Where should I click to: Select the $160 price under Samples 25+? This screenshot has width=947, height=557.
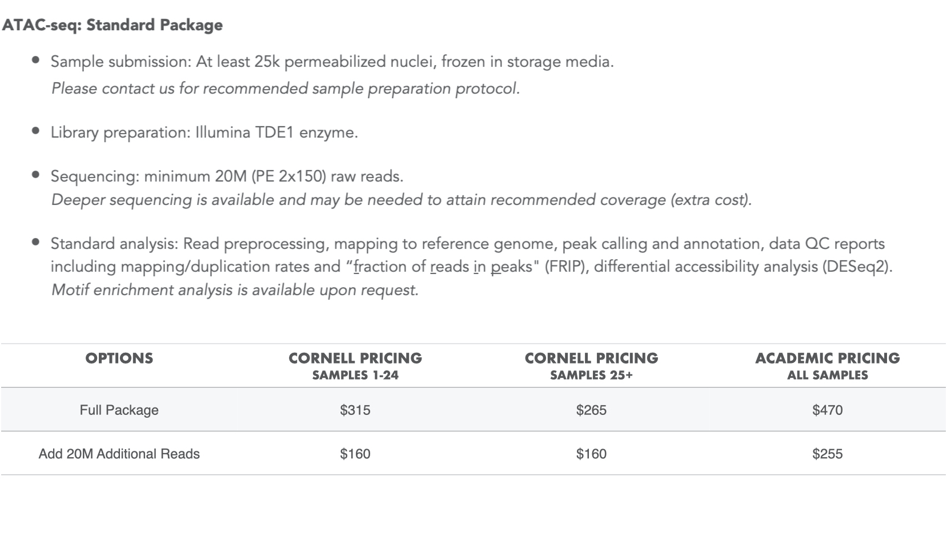click(591, 454)
